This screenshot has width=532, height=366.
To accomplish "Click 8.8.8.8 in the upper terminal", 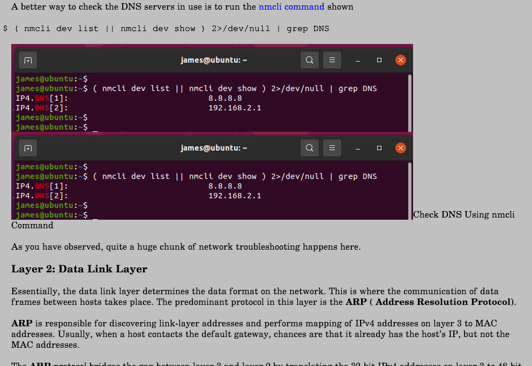I will (225, 99).
